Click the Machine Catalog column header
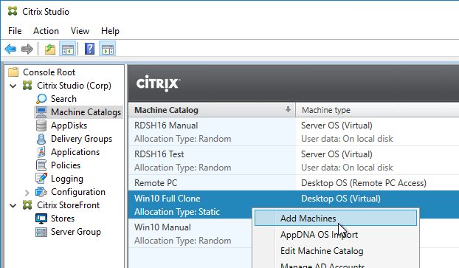The image size is (459, 268). [212, 110]
